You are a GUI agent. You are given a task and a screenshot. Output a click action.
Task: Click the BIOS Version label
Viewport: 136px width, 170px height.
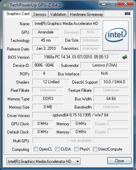click(19, 57)
